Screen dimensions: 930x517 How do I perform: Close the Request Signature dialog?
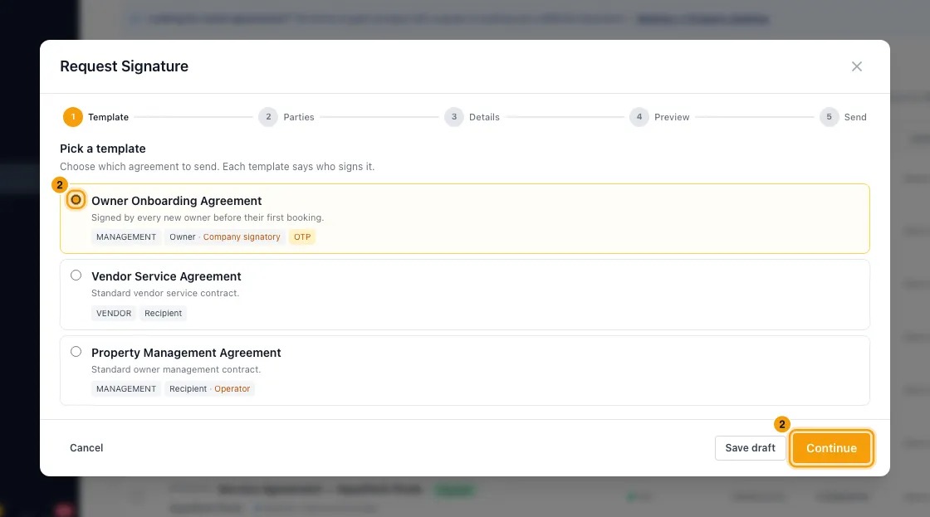pos(856,66)
